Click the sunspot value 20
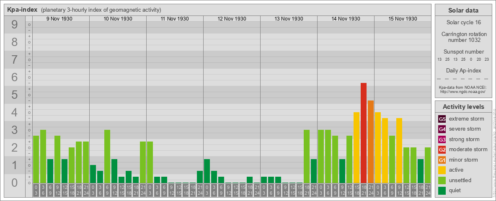 [479, 60]
